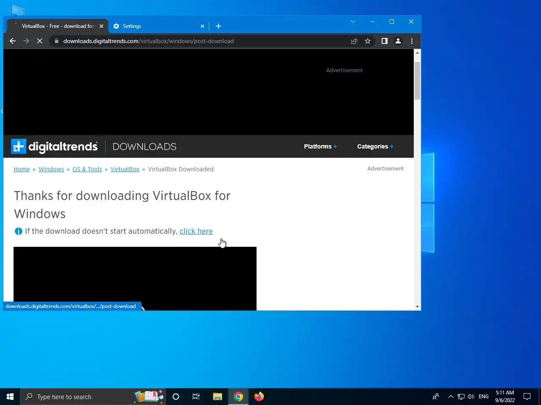This screenshot has height=405, width=541.
Task: Click the page scroll-down arrow
Action: pyautogui.click(x=417, y=307)
